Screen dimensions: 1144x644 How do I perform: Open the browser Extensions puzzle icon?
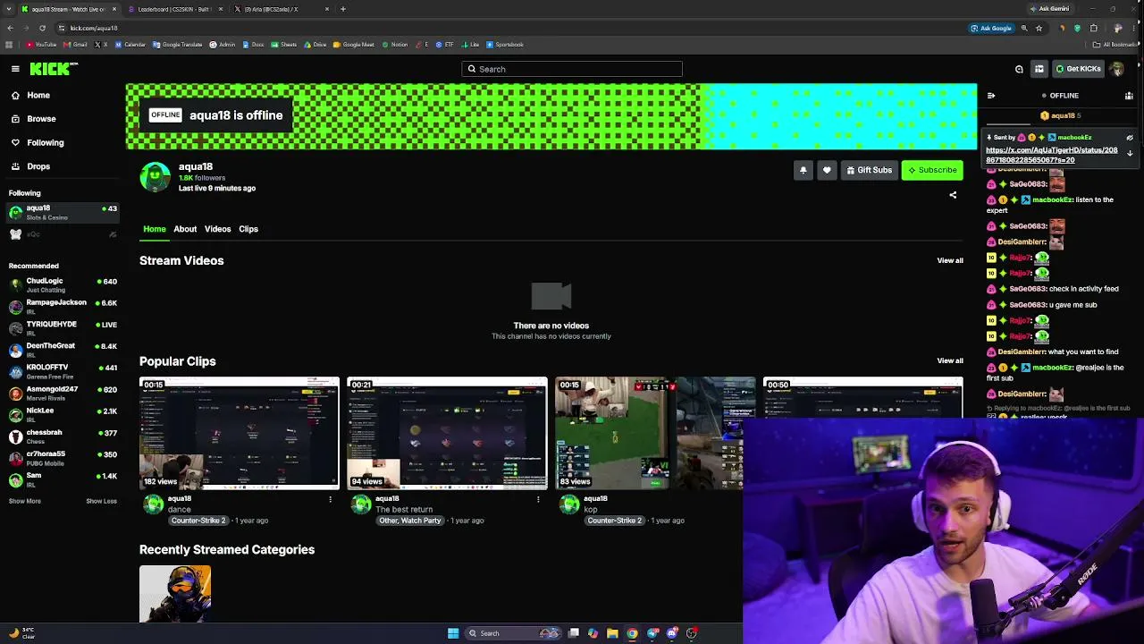(1093, 28)
